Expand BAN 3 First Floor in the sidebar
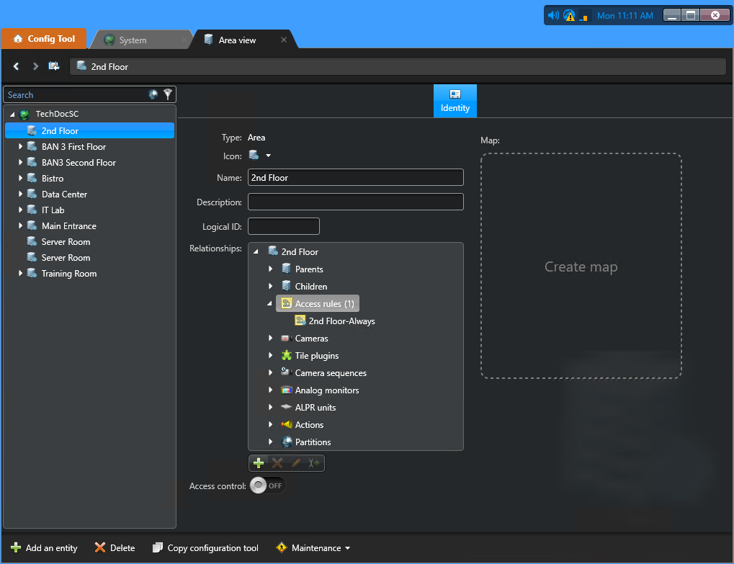734x564 pixels. (x=20, y=146)
